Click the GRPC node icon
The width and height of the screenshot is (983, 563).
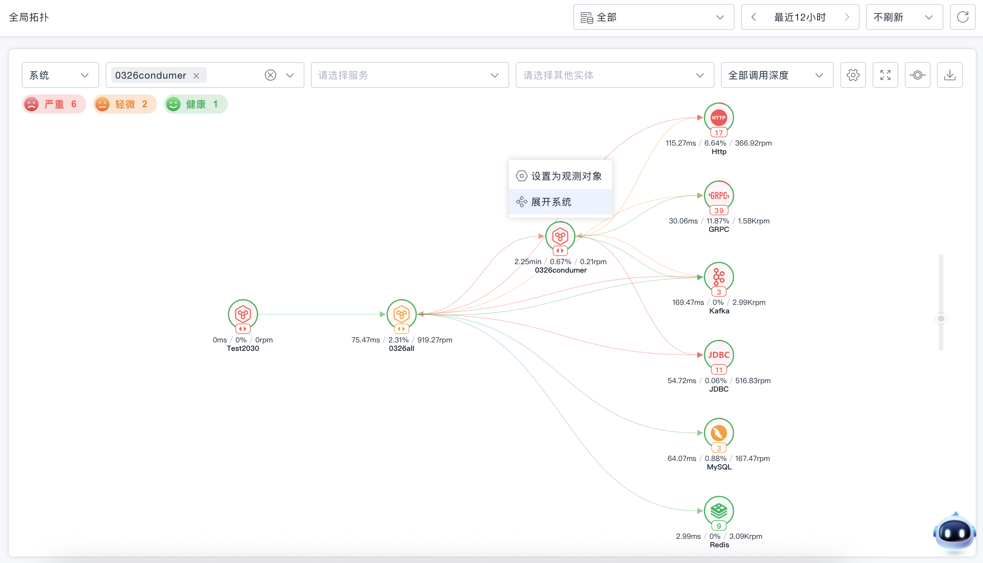pyautogui.click(x=719, y=196)
